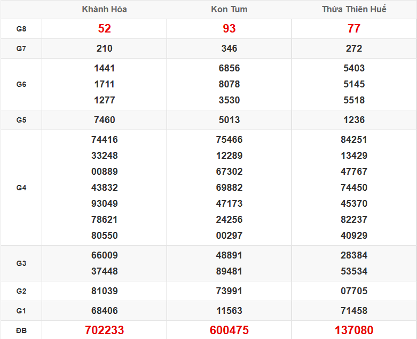Select Kon Tum special prize 600475
The image size is (417, 339).
(x=229, y=330)
